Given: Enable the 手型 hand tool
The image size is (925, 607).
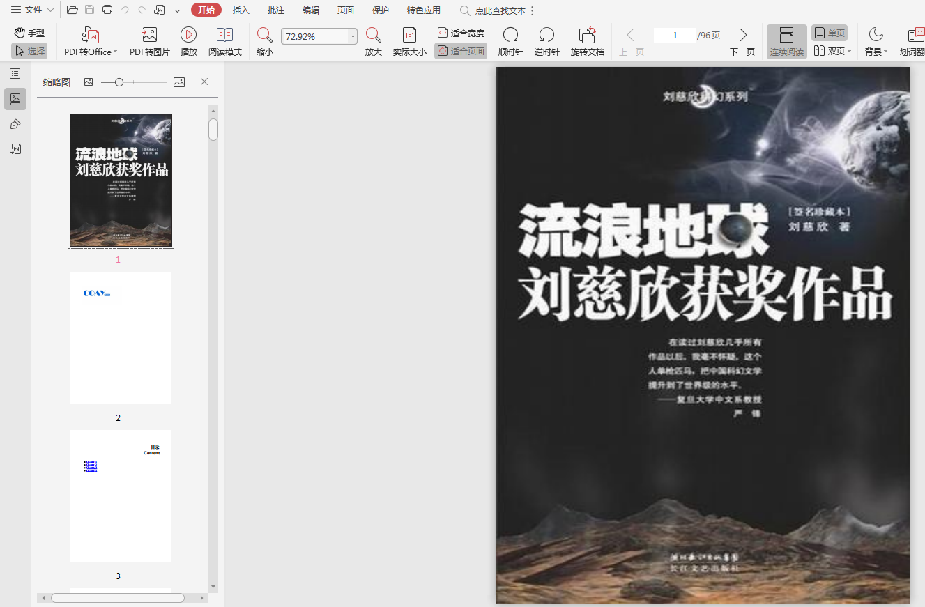Looking at the screenshot, I should coord(29,33).
